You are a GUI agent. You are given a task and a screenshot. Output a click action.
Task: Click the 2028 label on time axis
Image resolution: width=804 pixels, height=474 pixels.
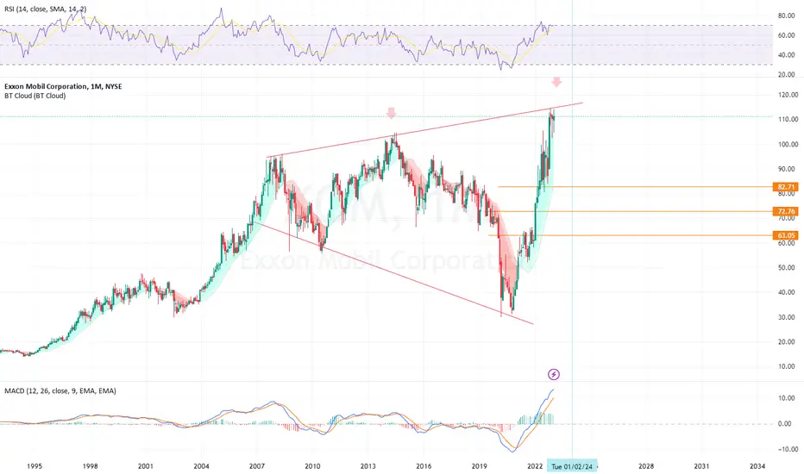pyautogui.click(x=646, y=466)
